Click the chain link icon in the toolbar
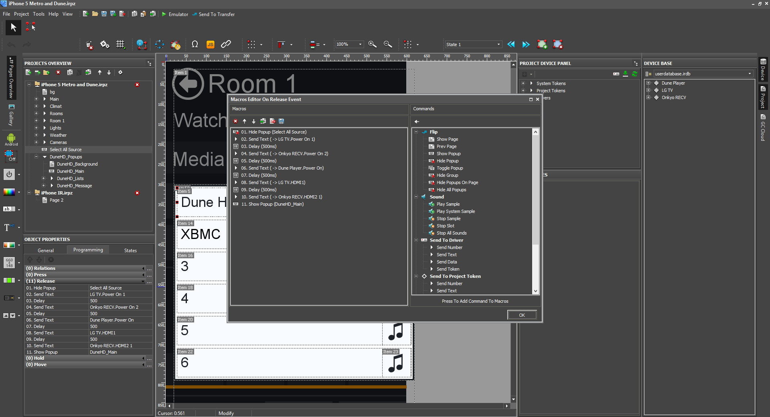 click(x=226, y=45)
